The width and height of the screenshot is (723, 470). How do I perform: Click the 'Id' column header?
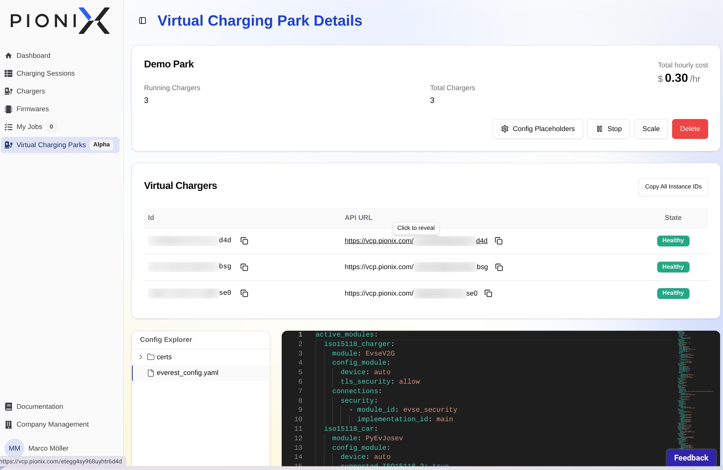point(151,218)
